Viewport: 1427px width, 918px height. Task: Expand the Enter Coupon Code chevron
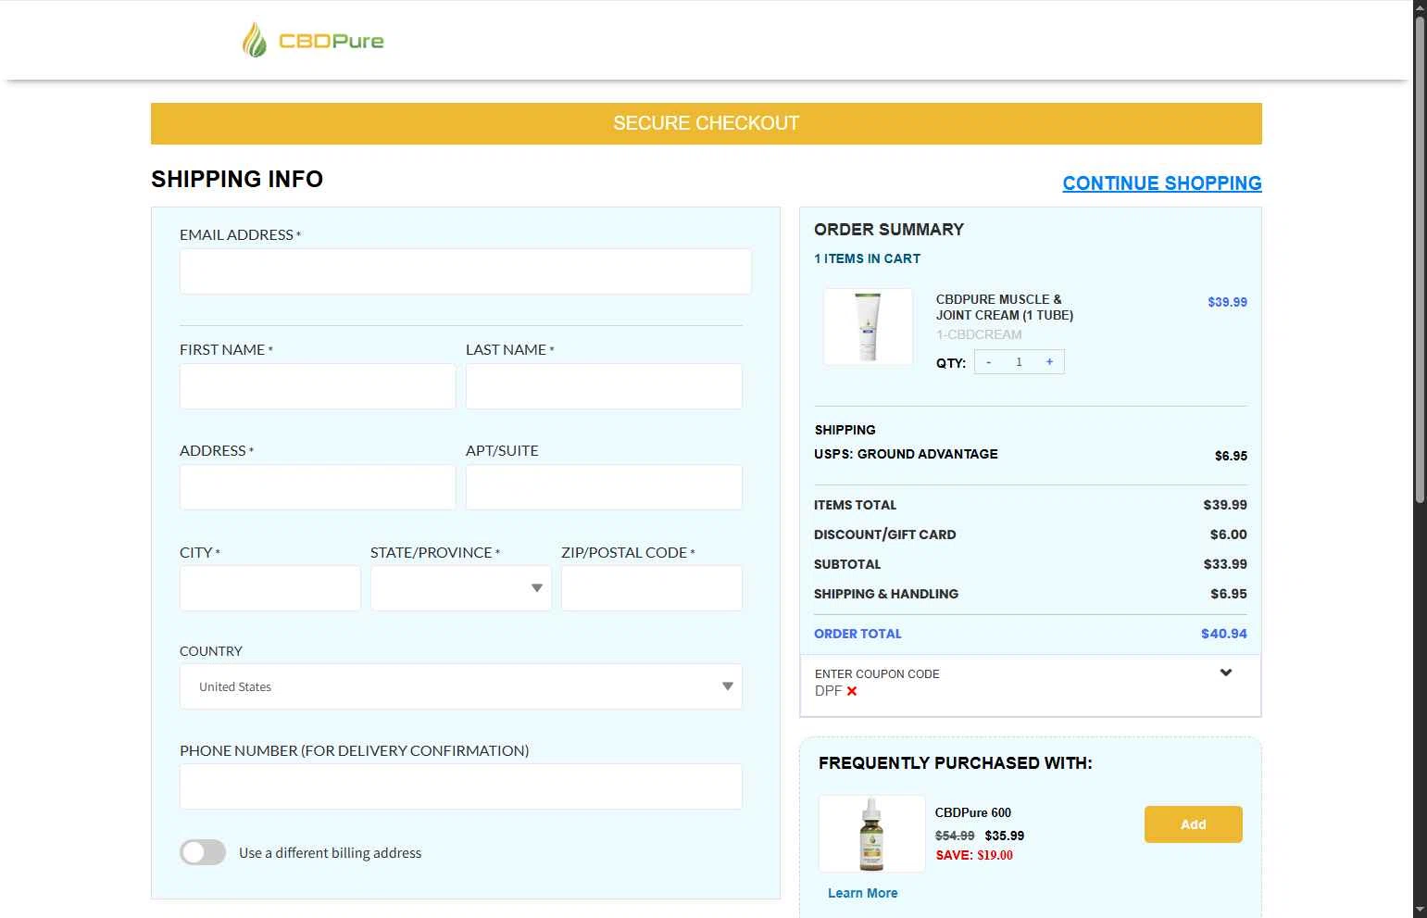[1226, 673]
